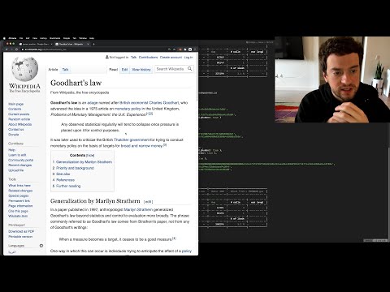
Task: Open the What links here link
Action: [19, 186]
